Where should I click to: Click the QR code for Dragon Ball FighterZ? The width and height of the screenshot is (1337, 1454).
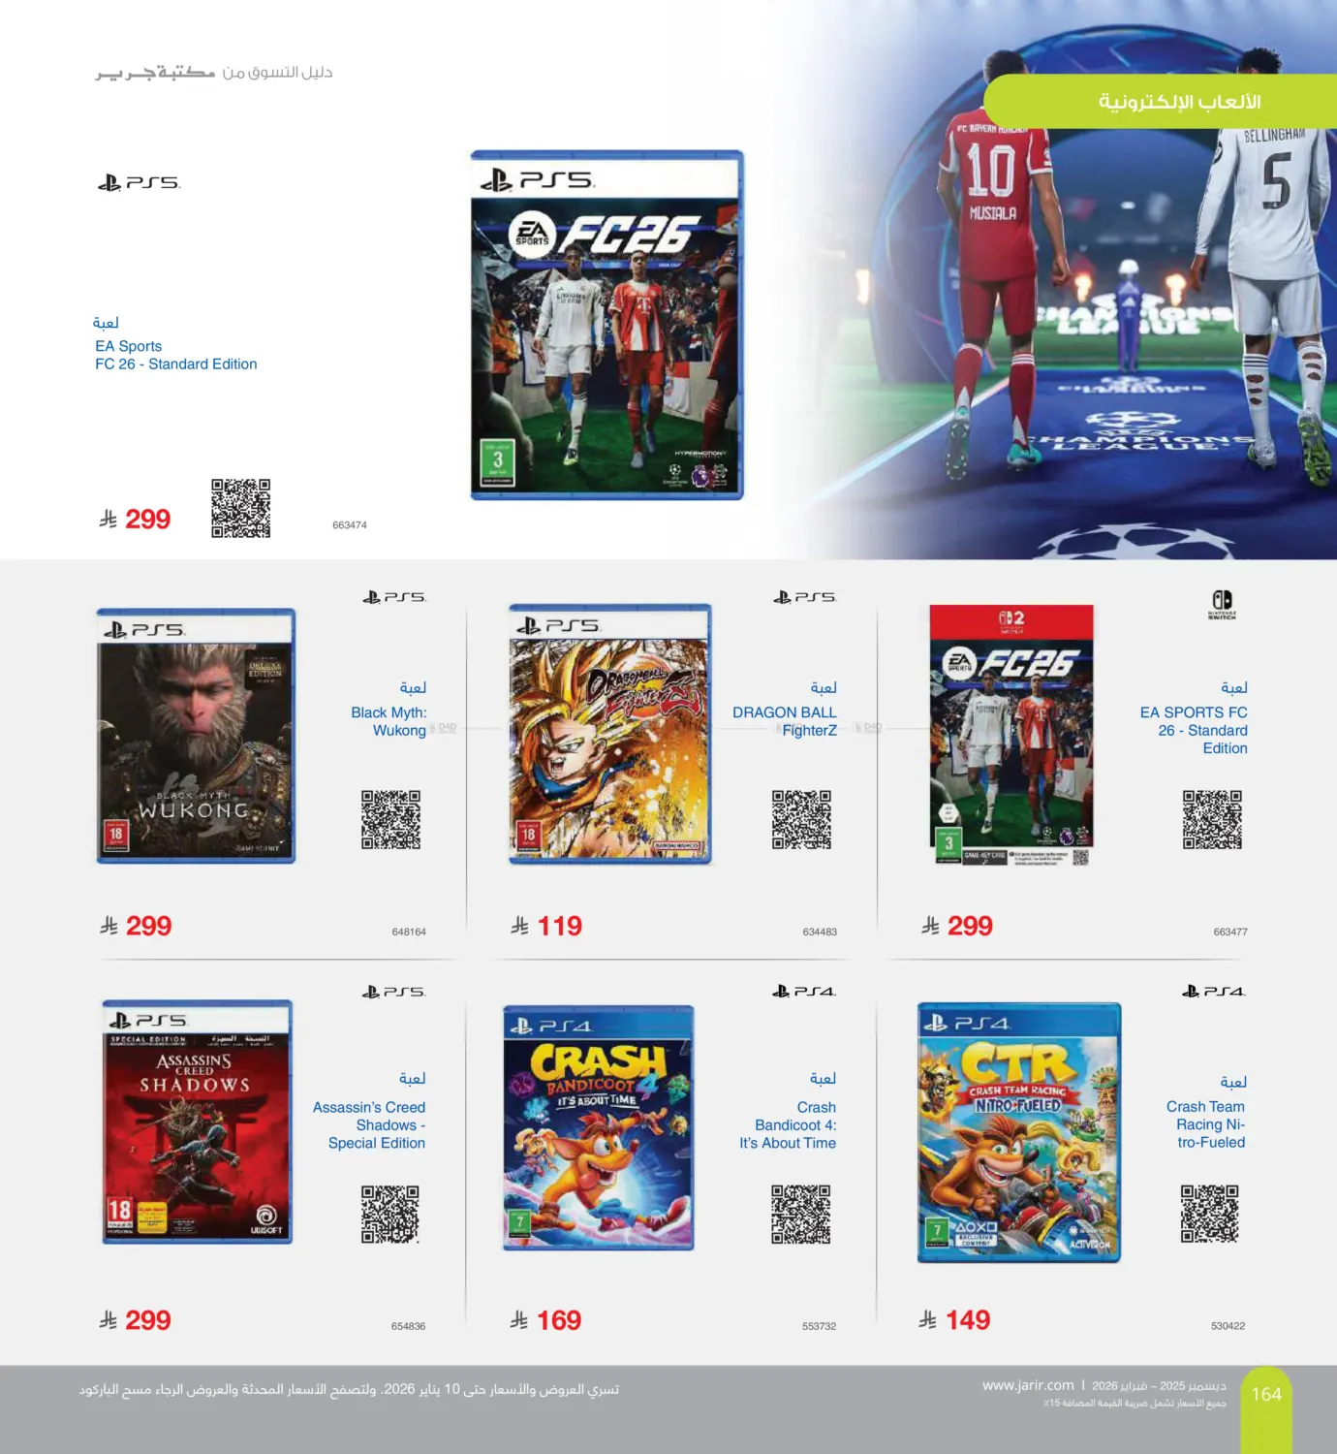[801, 819]
